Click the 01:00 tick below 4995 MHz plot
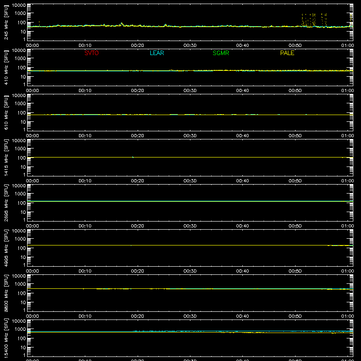Screen dimensions: 361x361 (347, 271)
